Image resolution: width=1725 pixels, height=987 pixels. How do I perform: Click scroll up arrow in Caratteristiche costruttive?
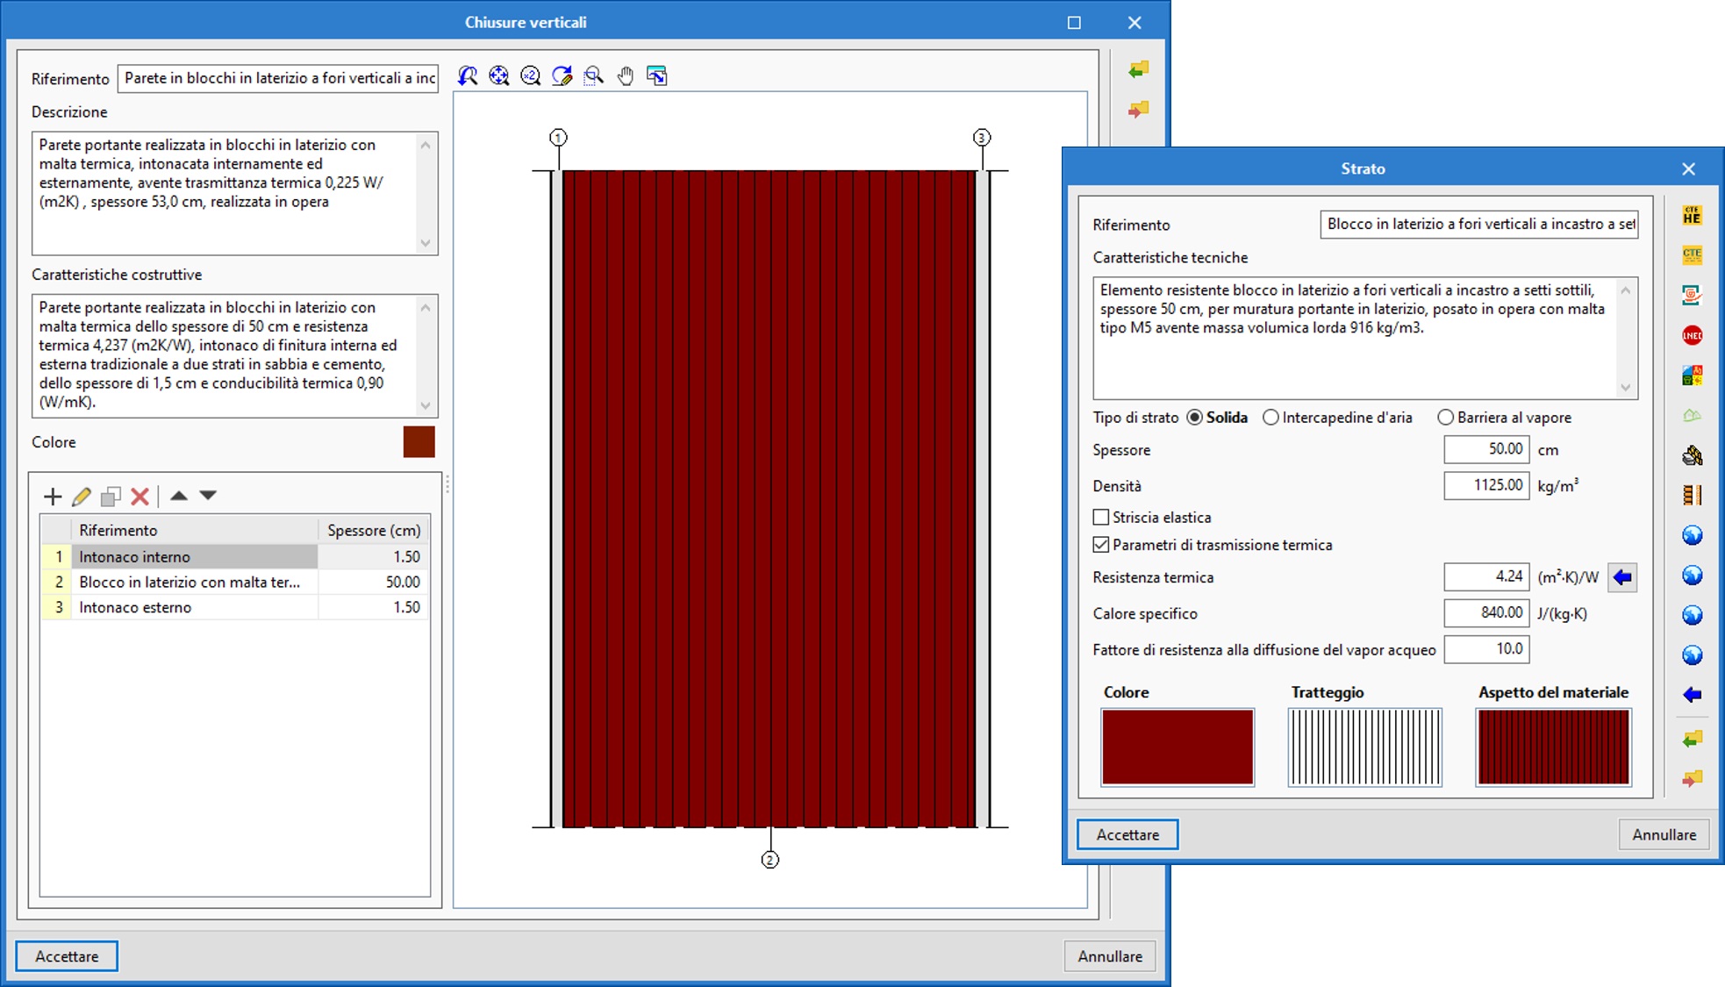coord(426,307)
